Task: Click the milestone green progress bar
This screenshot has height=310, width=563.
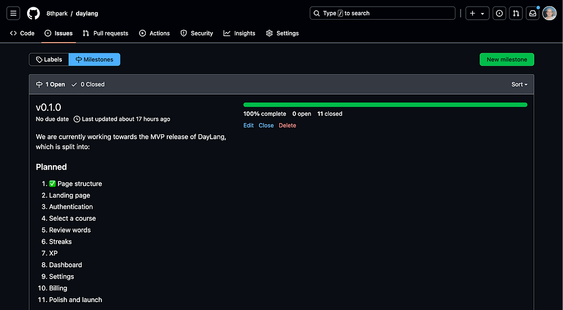Action: point(385,105)
